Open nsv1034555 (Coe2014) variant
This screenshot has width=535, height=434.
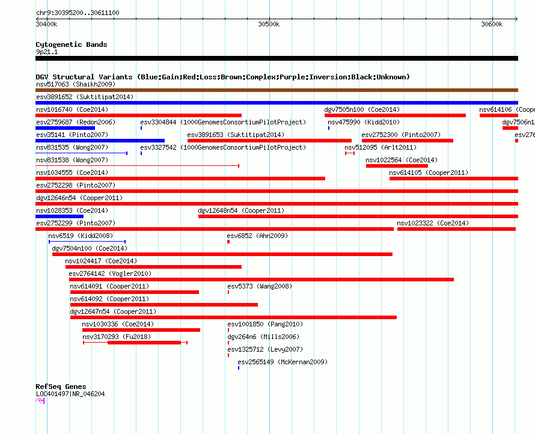pos(72,173)
